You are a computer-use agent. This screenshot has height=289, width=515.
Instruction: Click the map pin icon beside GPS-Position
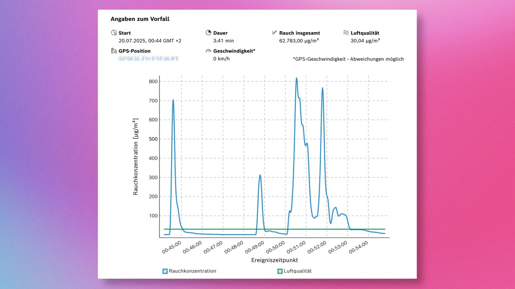114,51
